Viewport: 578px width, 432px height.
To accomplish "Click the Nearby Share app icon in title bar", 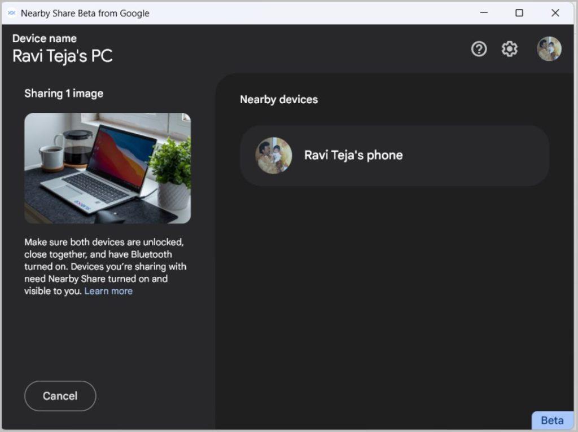I will pos(12,13).
